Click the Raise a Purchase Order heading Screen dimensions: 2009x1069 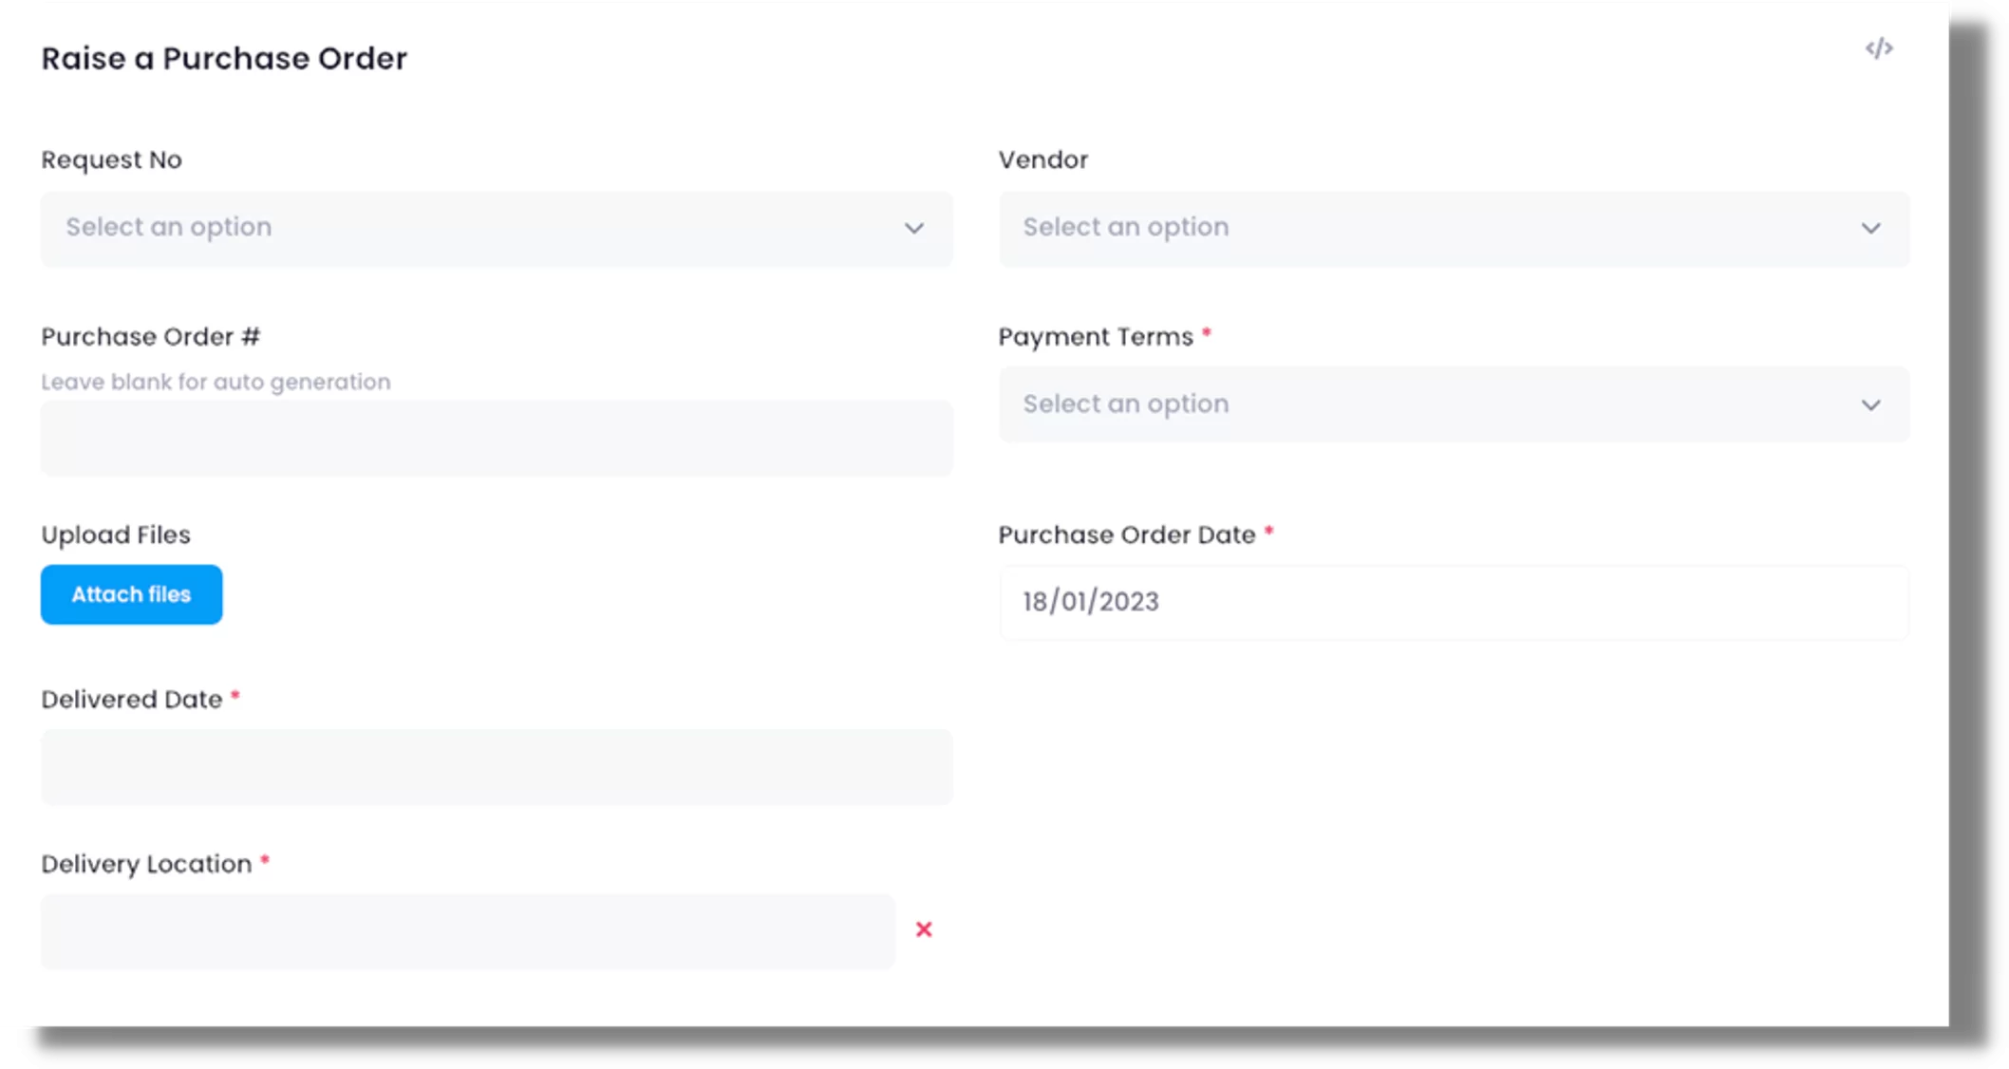(x=224, y=59)
